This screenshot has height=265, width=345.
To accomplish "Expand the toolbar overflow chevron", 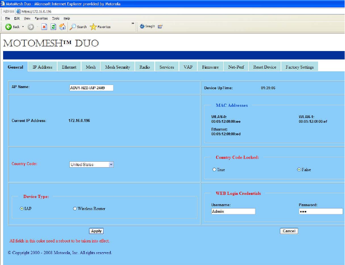I will pyautogui.click(x=133, y=23).
